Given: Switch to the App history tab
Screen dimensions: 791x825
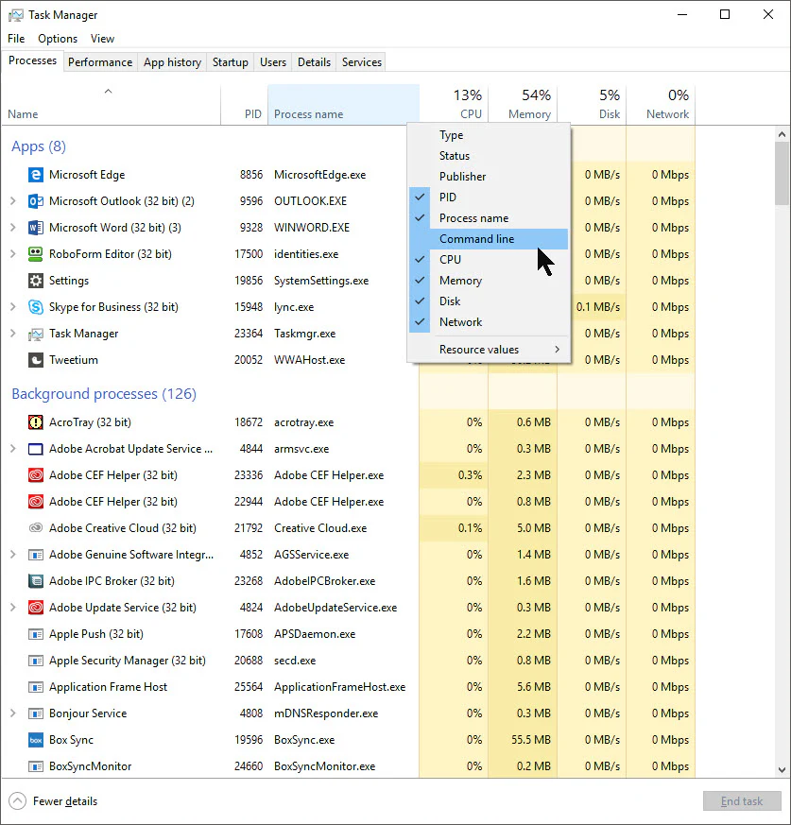Looking at the screenshot, I should tap(172, 62).
